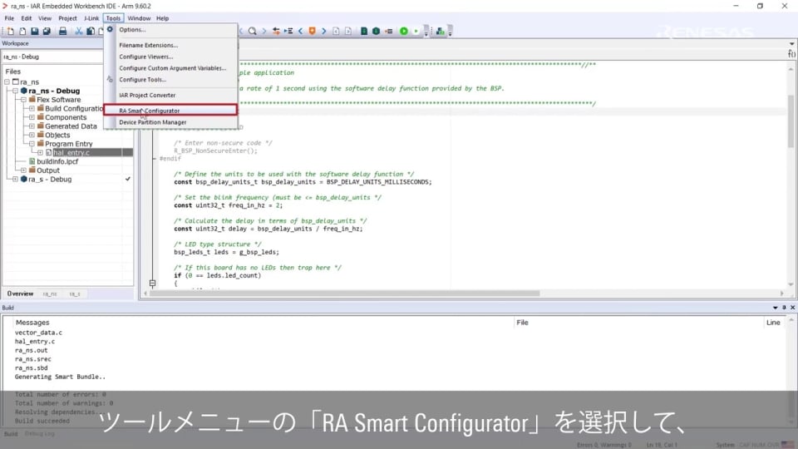Click the Save All toolbar icon
Image resolution: width=798 pixels, height=449 pixels.
tap(47, 32)
